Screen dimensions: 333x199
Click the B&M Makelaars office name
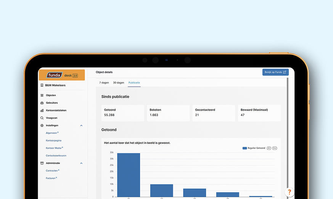point(55,85)
